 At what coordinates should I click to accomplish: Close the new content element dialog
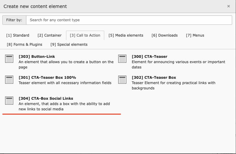coord(229,6)
